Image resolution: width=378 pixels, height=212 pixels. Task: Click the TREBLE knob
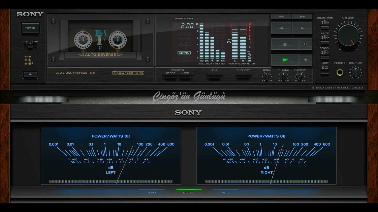(283, 77)
